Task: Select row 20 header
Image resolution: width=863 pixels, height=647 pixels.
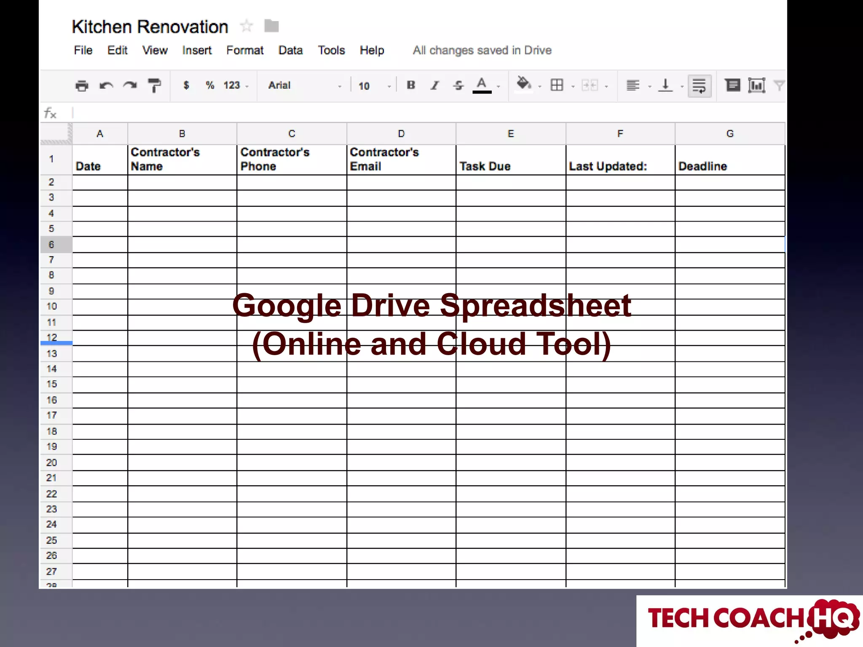Action: point(56,463)
